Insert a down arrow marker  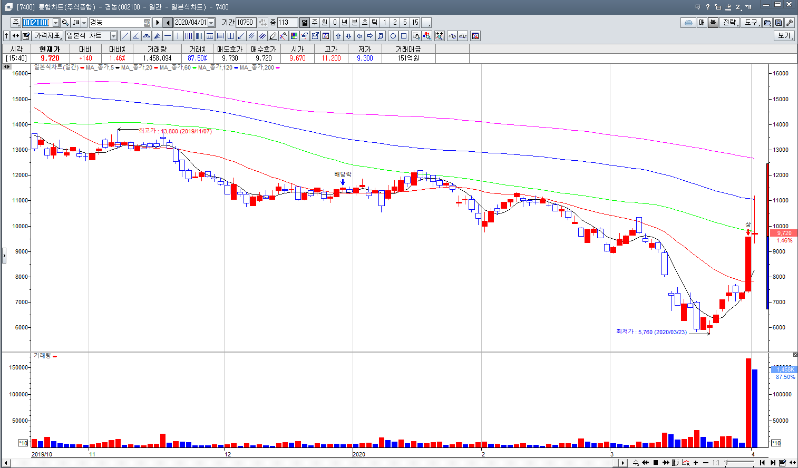(348, 36)
